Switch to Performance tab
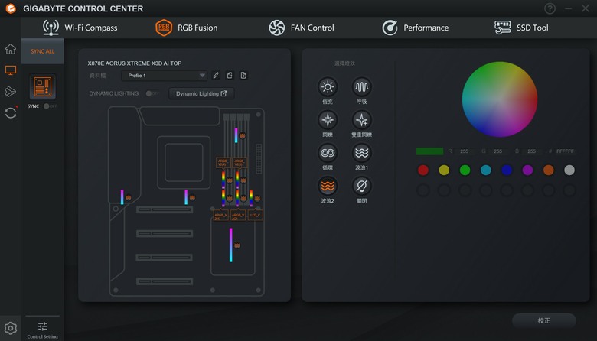 tap(415, 28)
